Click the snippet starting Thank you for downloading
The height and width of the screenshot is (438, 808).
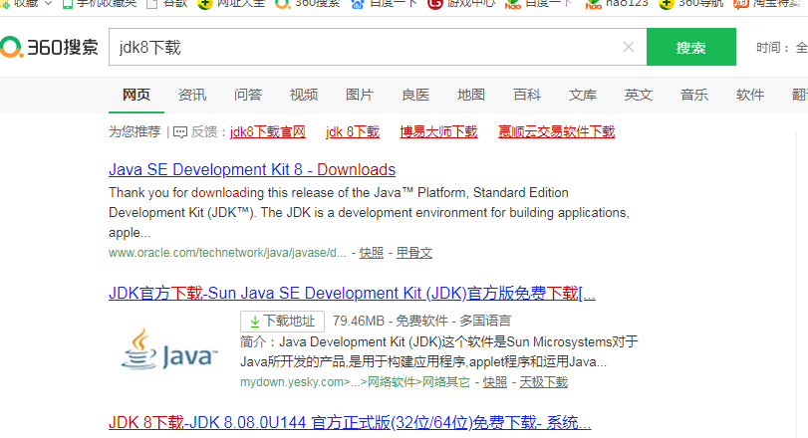click(x=369, y=213)
